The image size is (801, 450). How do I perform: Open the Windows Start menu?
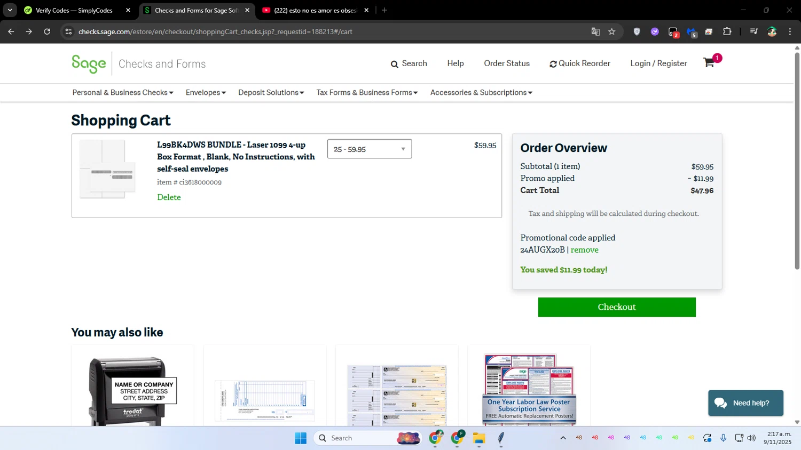pyautogui.click(x=301, y=438)
